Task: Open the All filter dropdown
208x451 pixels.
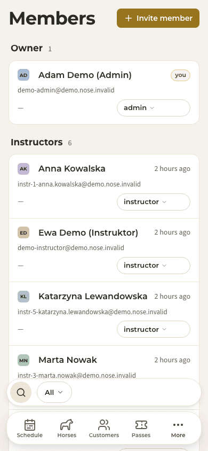Action: [54, 392]
